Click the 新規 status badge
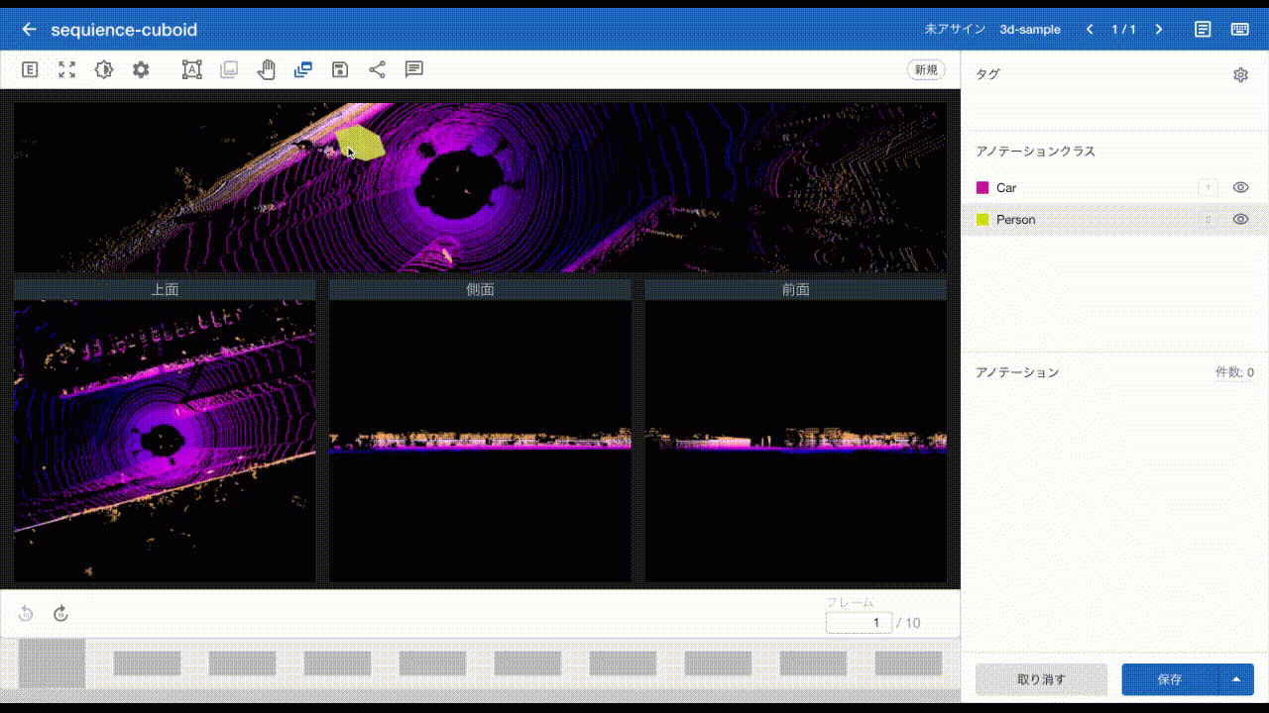The width and height of the screenshot is (1269, 713). (926, 70)
